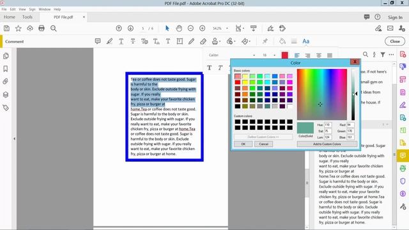The image size is (409, 230).
Task: Click Add to Custom Colors button
Action: (x=327, y=144)
